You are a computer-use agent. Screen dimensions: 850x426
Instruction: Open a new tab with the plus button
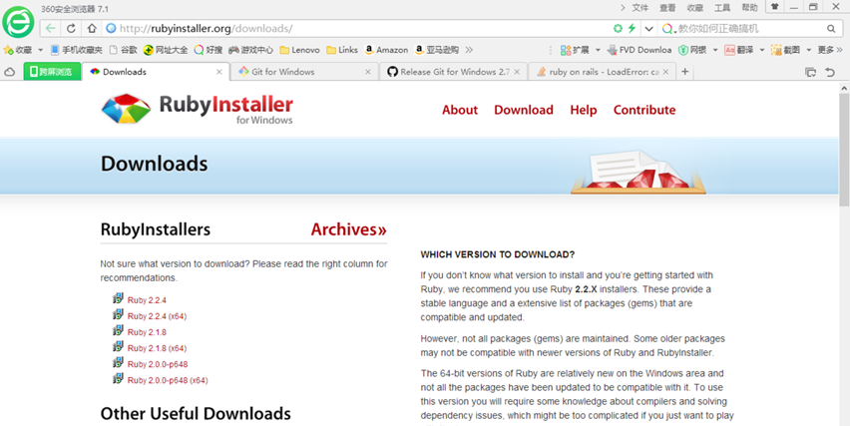685,72
